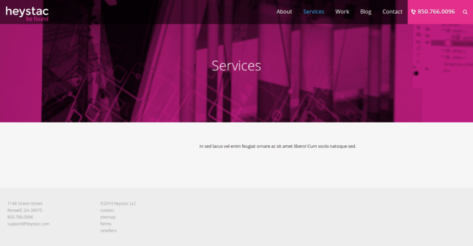The height and width of the screenshot is (246, 473).
Task: Click the footer phone number 850.766.0096
Action: [x=20, y=217]
